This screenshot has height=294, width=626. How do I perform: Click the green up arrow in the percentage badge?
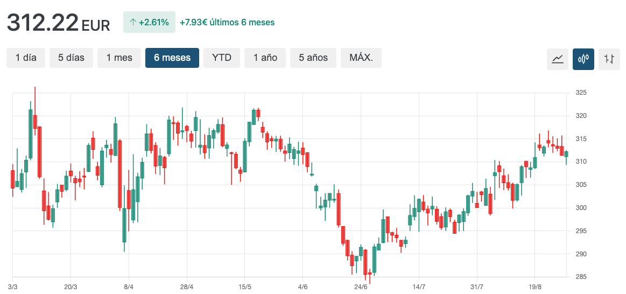[x=133, y=23]
